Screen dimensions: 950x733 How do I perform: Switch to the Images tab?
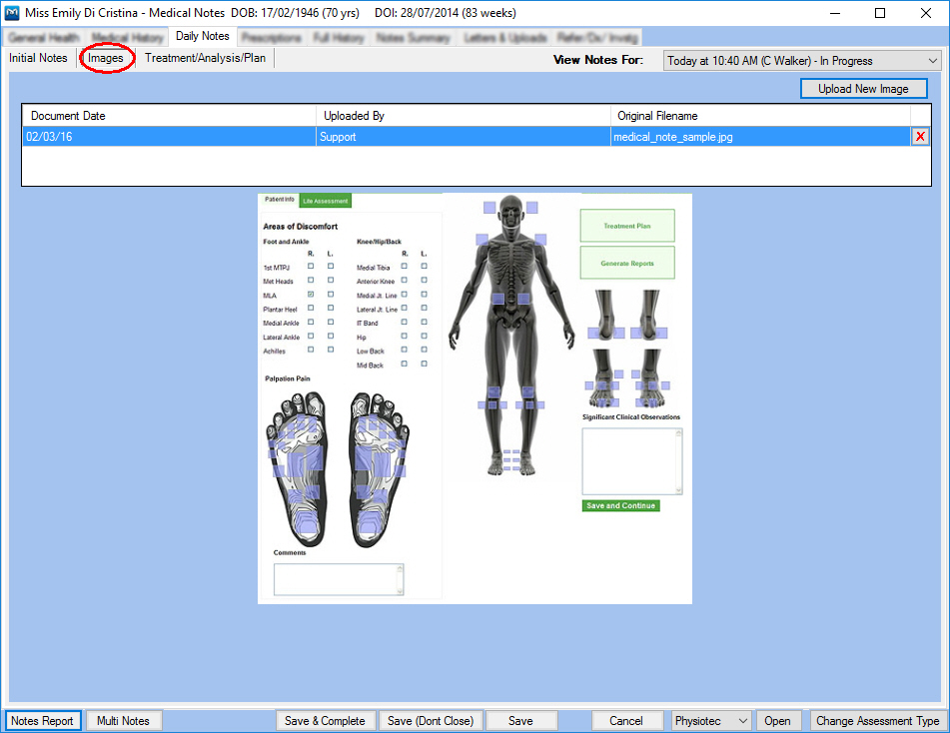(x=106, y=58)
